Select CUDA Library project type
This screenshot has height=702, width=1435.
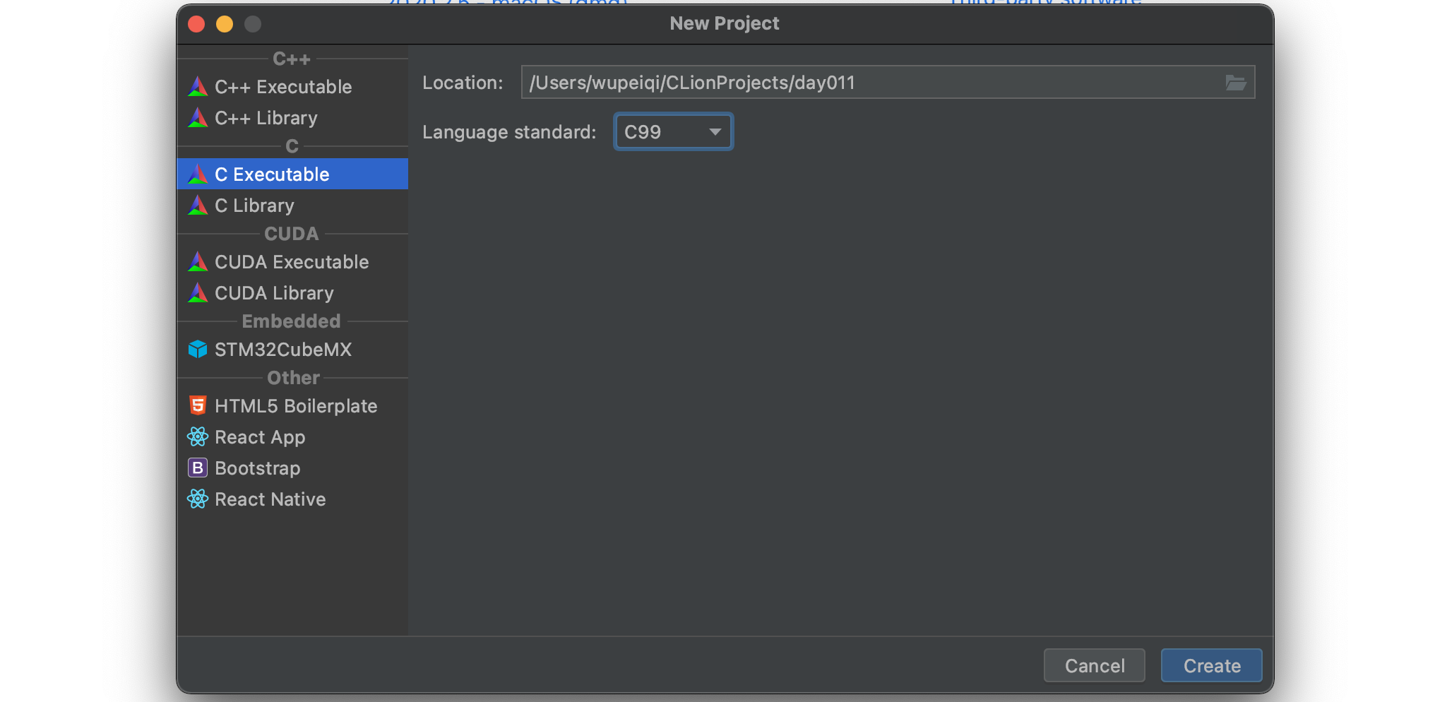pos(274,293)
